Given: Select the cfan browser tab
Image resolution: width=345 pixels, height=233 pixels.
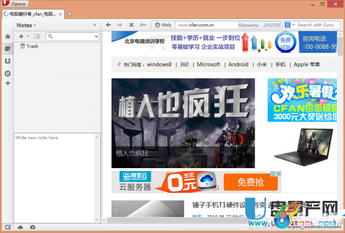Looking at the screenshot, I should point(33,14).
